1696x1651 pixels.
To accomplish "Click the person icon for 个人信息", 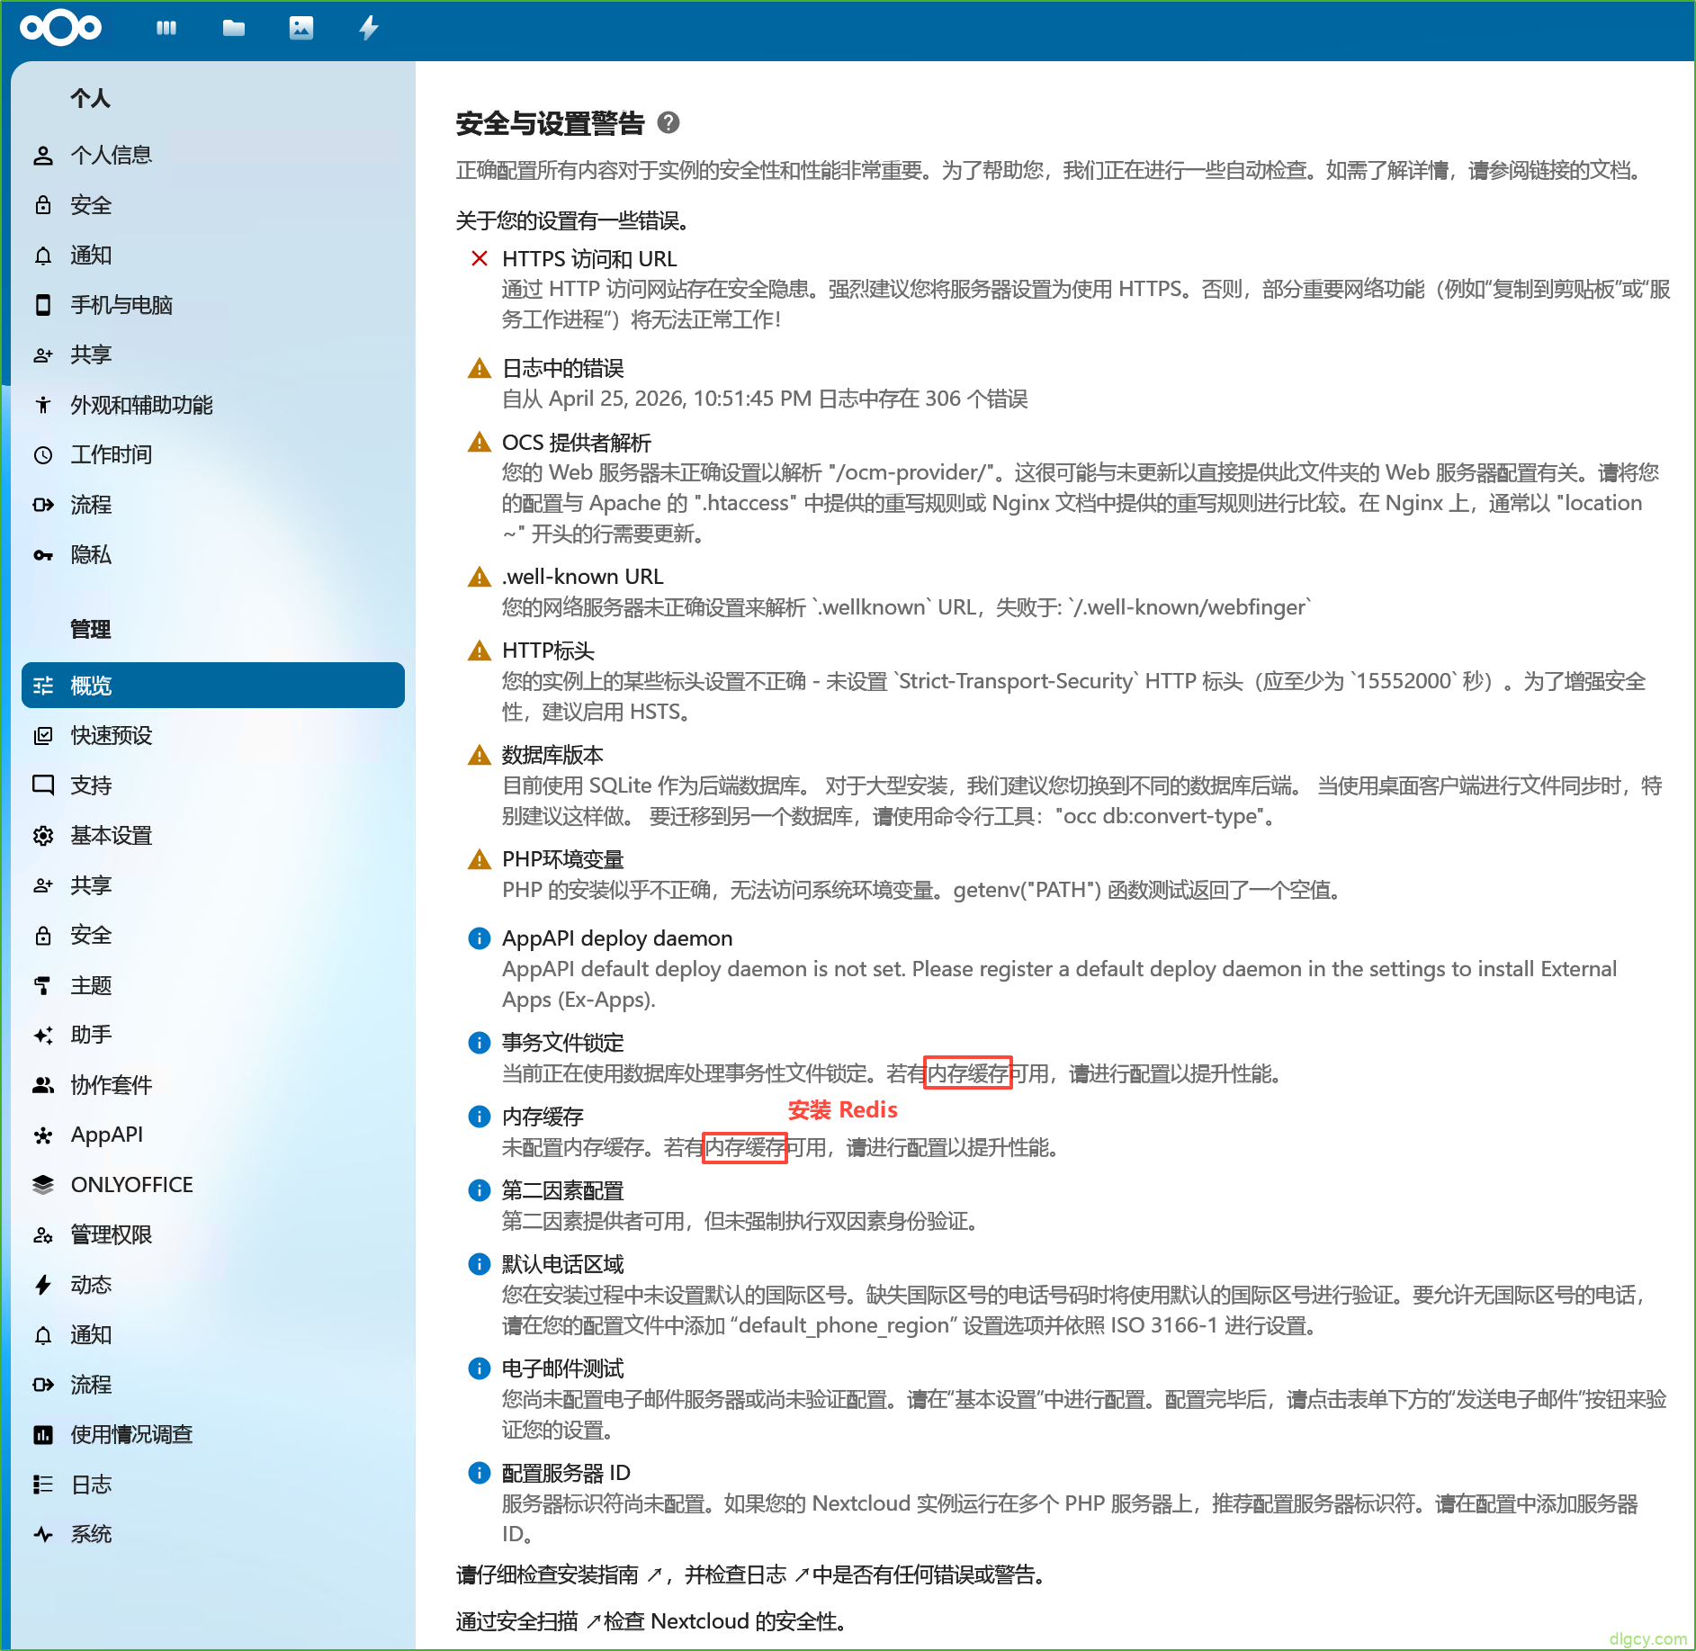I will click(x=43, y=156).
